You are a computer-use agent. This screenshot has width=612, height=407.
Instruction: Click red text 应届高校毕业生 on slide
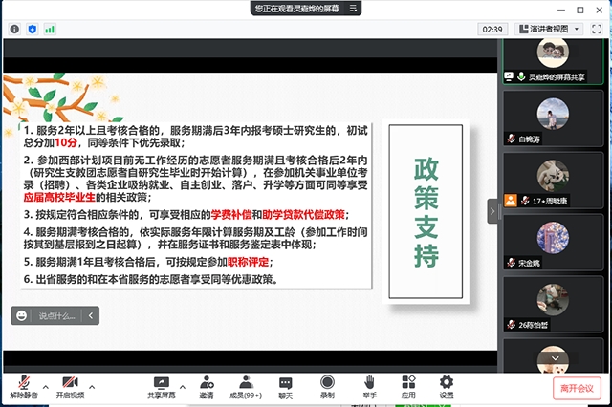pos(59,197)
